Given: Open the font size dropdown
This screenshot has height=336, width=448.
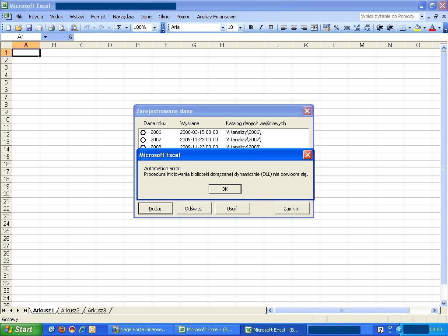Looking at the screenshot, I should point(240,28).
